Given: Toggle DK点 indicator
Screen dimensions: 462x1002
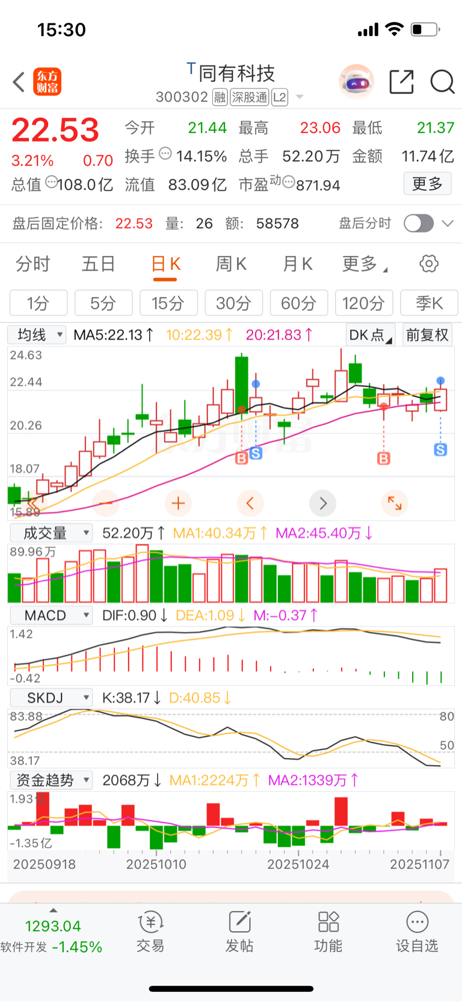Looking at the screenshot, I should [x=370, y=335].
